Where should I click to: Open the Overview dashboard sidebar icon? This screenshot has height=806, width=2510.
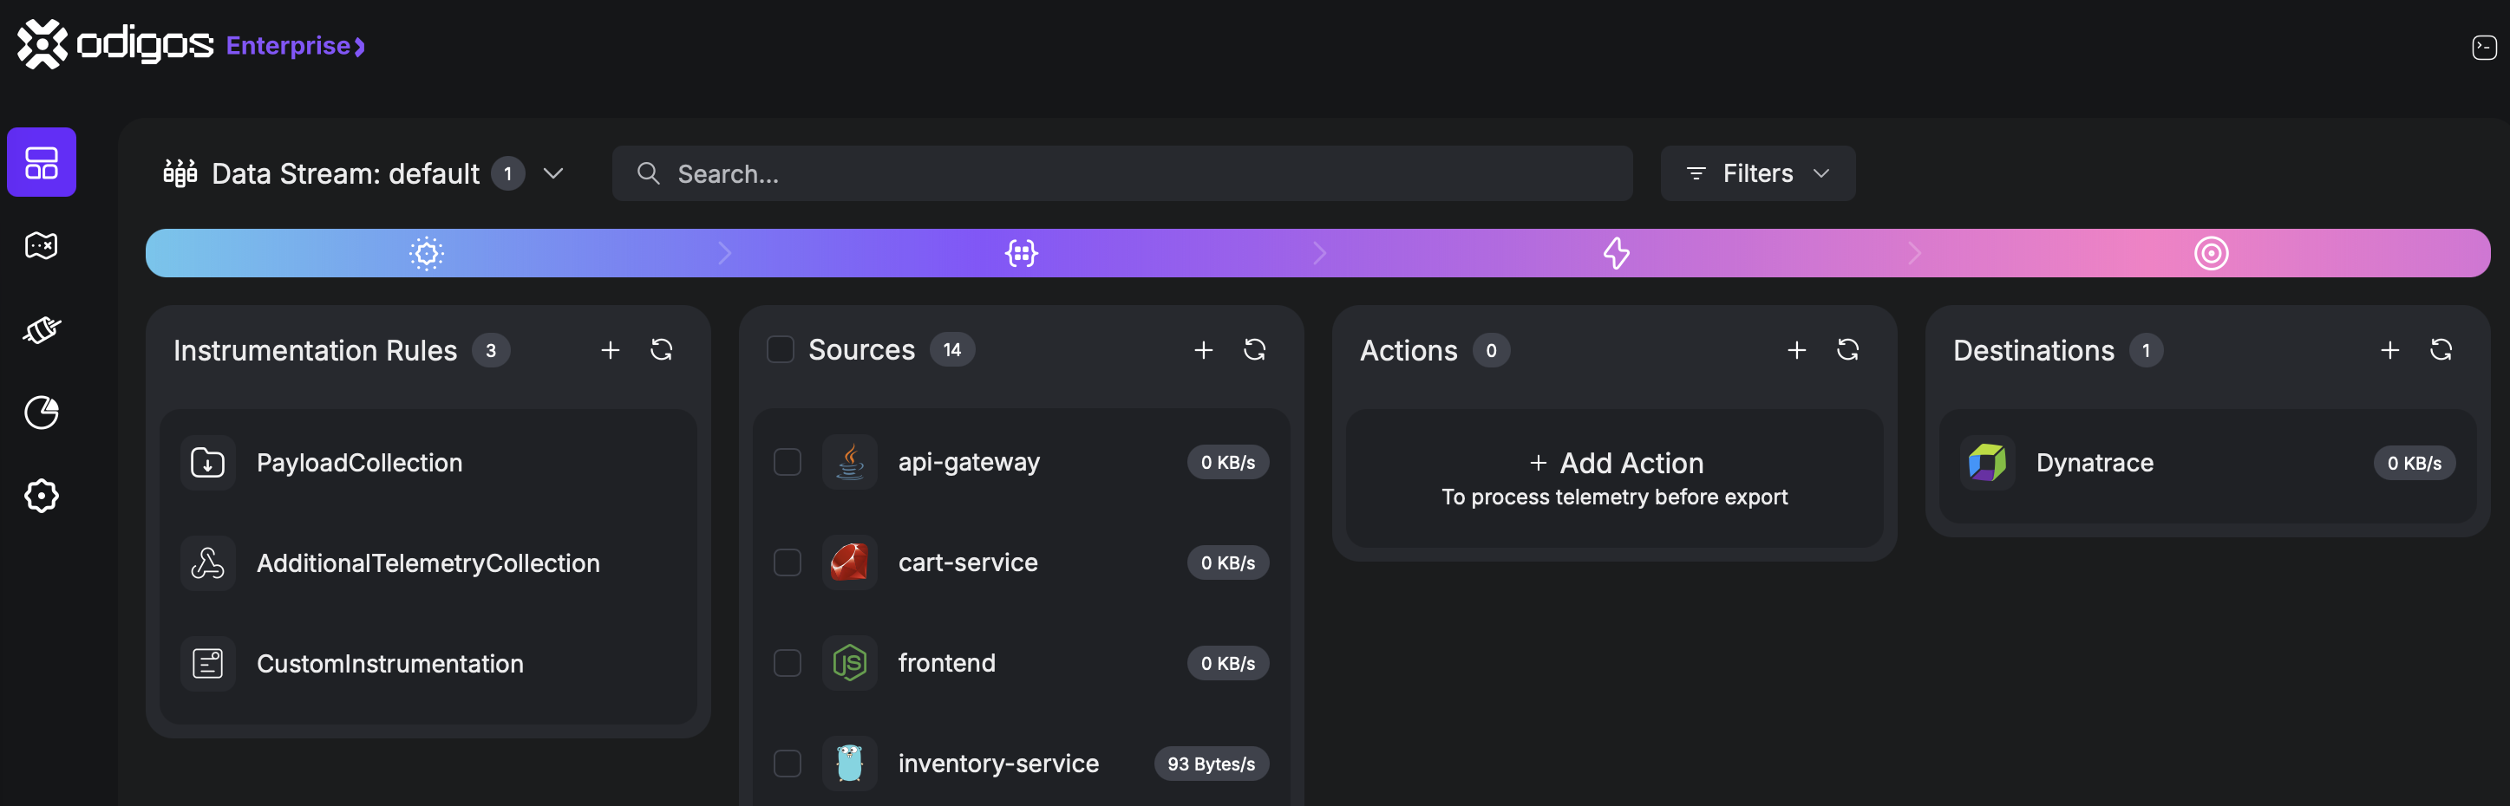(x=42, y=163)
